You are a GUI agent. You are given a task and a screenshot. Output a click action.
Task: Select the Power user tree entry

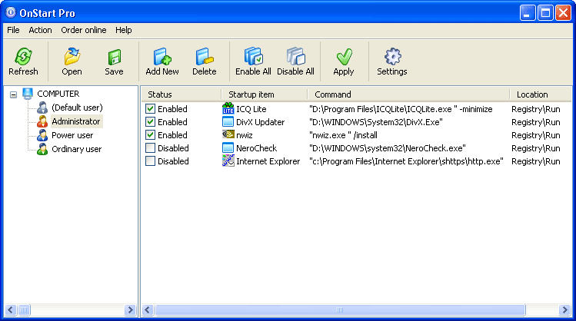[72, 135]
